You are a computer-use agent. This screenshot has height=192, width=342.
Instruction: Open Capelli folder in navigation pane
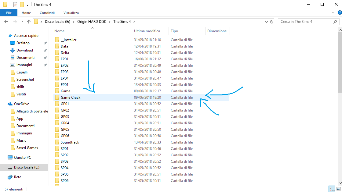(22, 72)
